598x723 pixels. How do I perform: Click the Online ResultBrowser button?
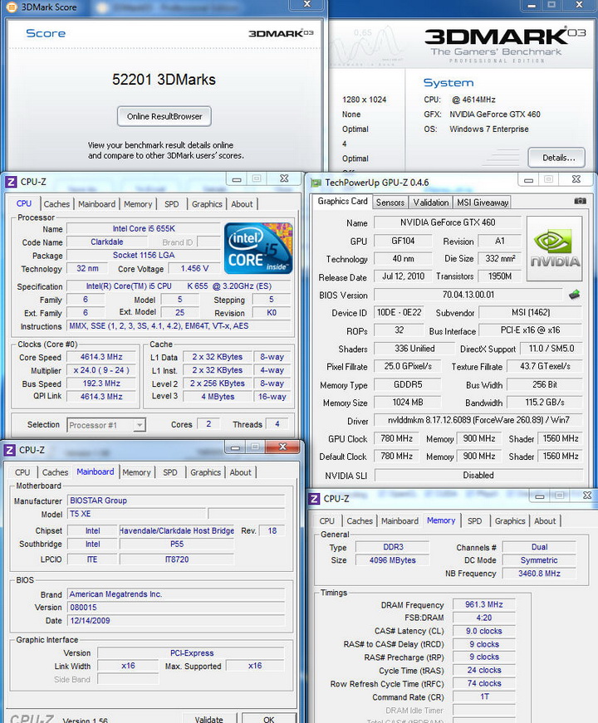164,117
